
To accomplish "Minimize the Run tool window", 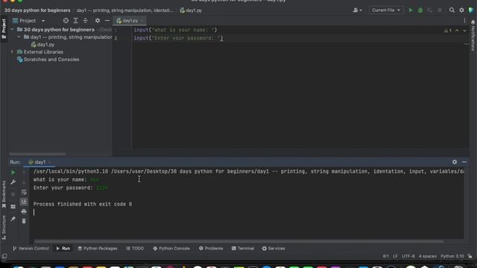I will (x=464, y=162).
